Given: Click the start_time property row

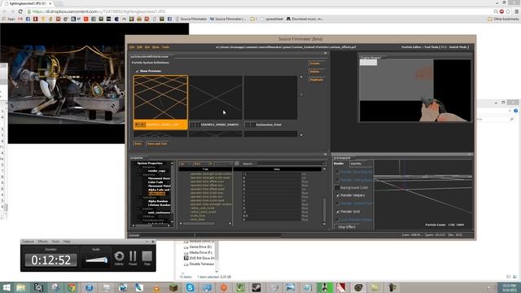Looking at the screenshot, I should click(250, 220).
